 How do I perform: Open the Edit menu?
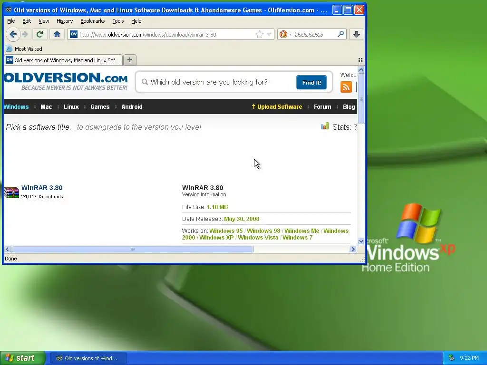[x=27, y=21]
